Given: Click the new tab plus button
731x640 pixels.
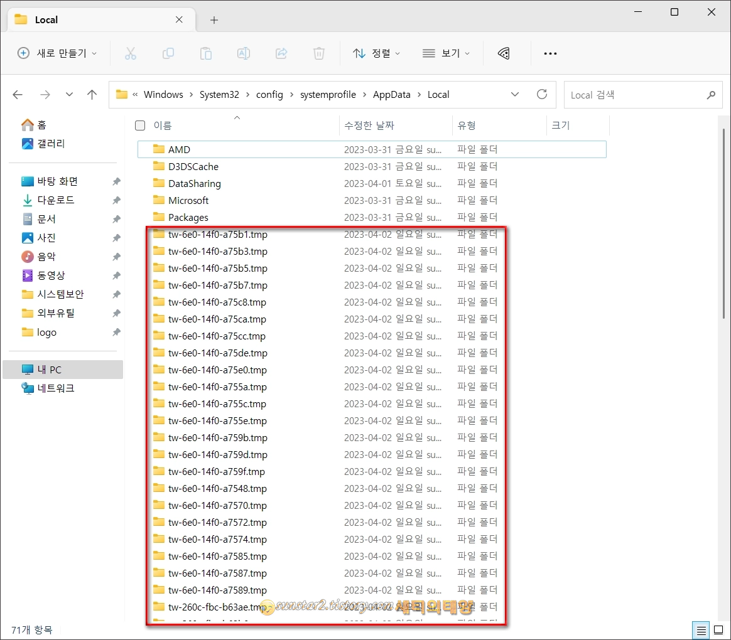Looking at the screenshot, I should click(214, 20).
